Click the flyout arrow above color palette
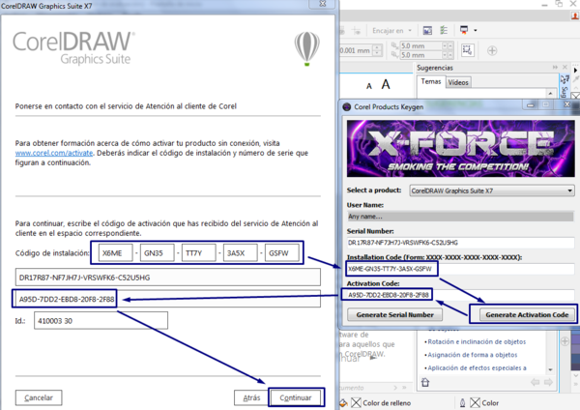 [575, 70]
